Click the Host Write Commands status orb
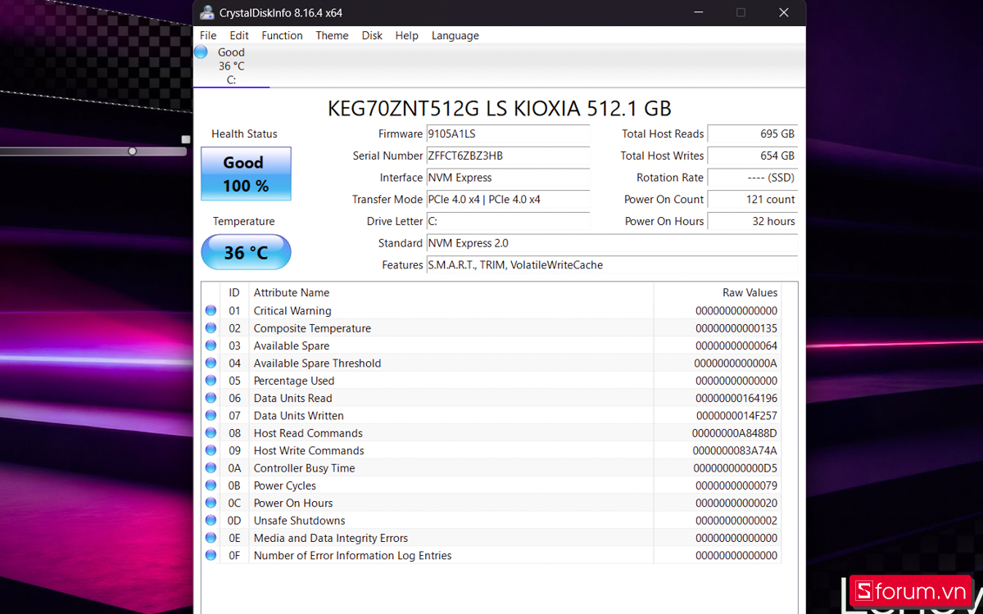 pyautogui.click(x=211, y=450)
